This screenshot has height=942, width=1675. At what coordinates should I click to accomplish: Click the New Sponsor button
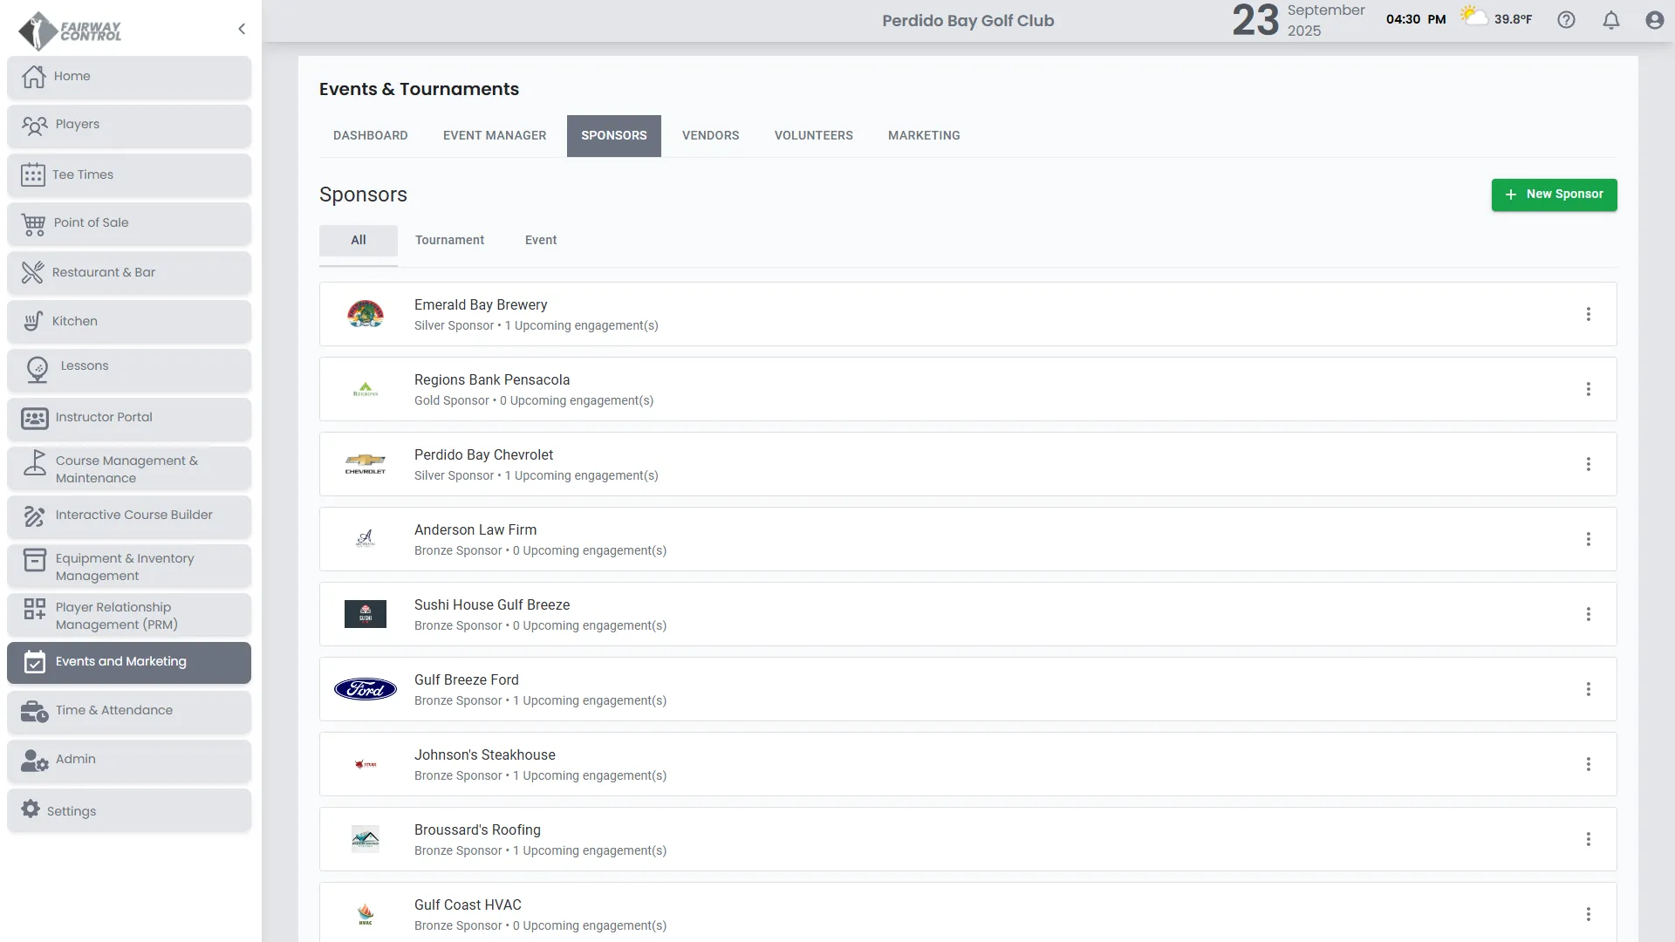(1554, 195)
